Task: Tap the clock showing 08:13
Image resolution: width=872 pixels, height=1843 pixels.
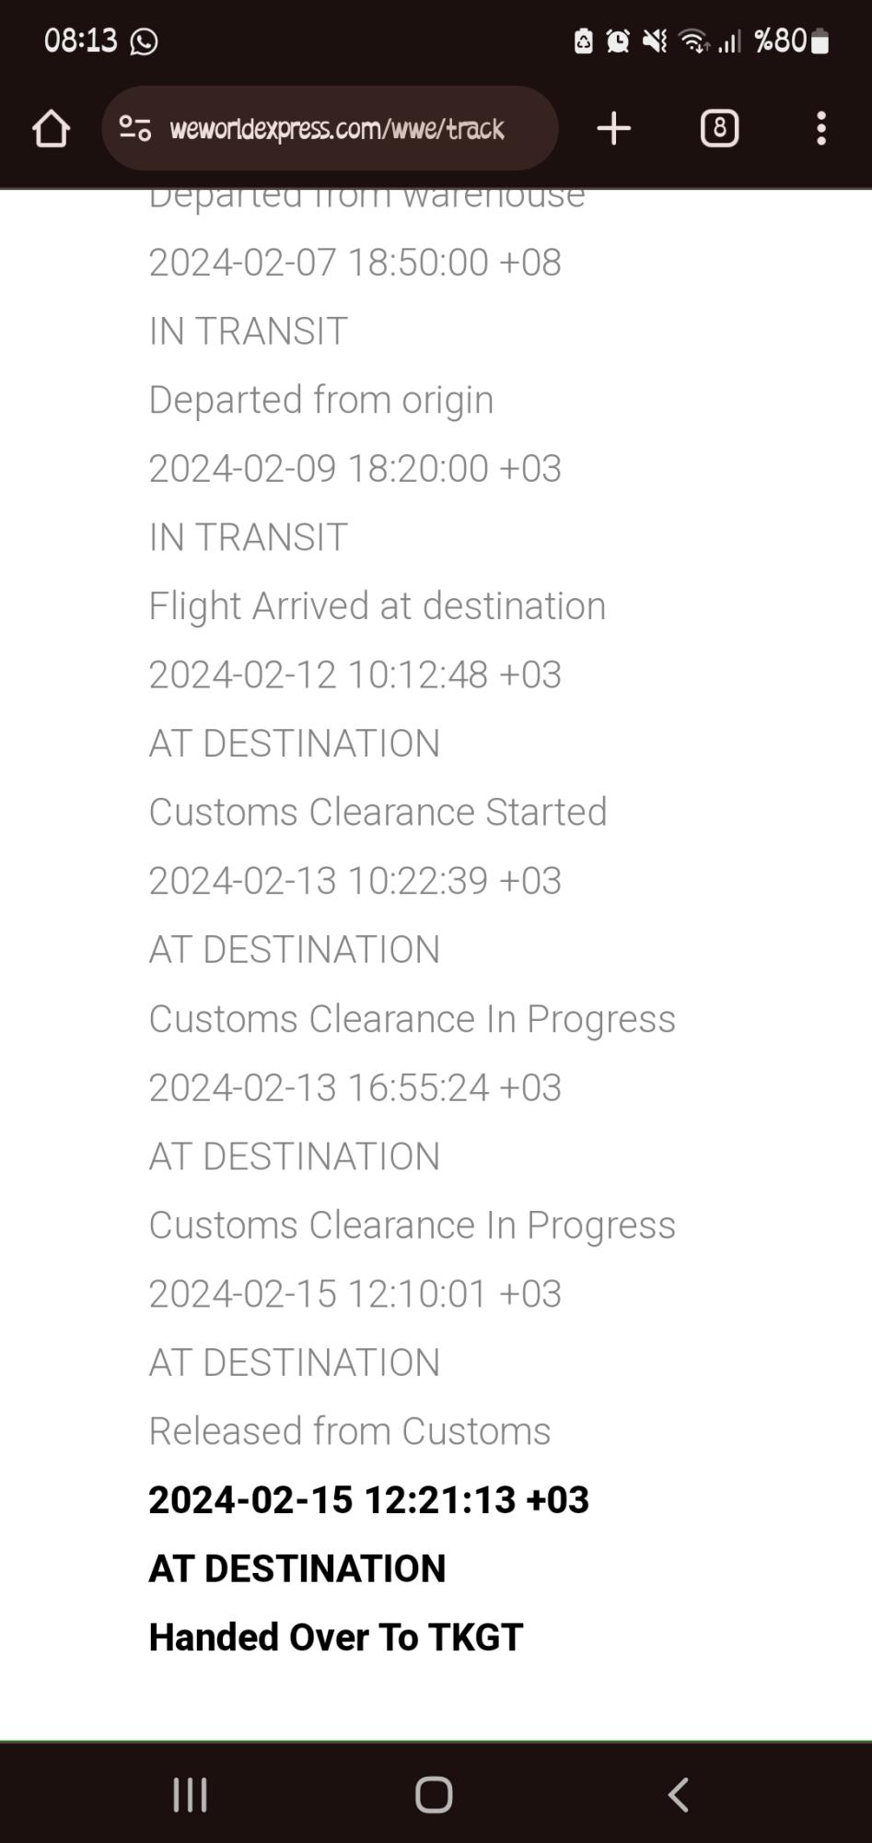Action: click(82, 41)
